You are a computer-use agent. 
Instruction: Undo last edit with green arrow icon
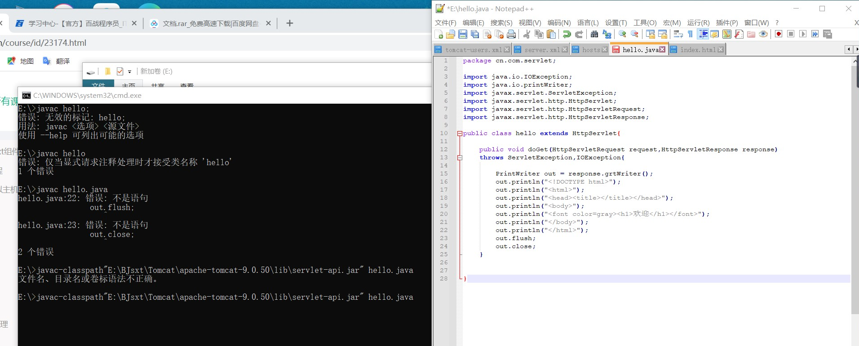[x=567, y=34]
